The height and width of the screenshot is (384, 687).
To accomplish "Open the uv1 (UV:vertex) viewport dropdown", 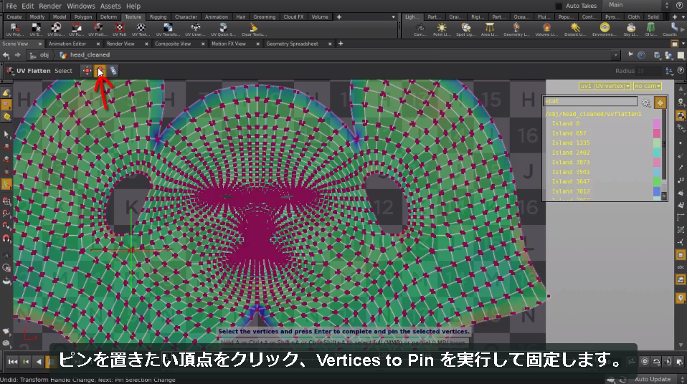I will [605, 86].
